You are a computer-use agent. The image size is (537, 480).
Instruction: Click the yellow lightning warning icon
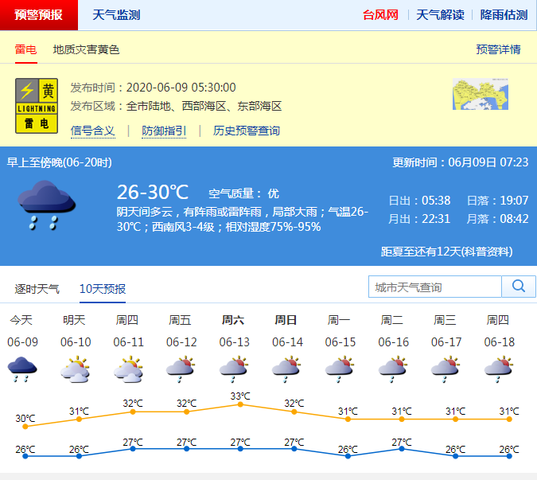click(x=37, y=105)
